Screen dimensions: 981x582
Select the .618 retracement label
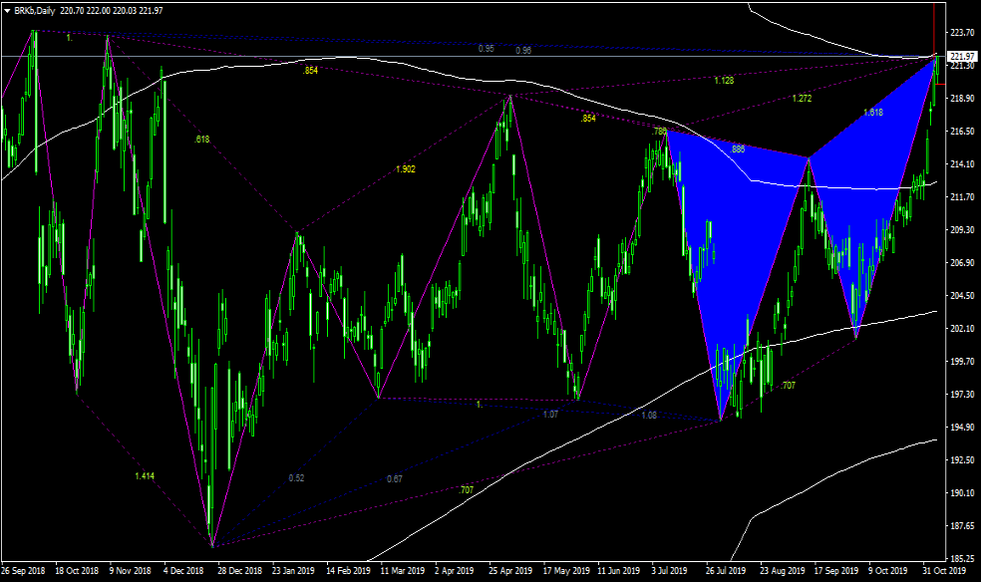click(x=202, y=140)
